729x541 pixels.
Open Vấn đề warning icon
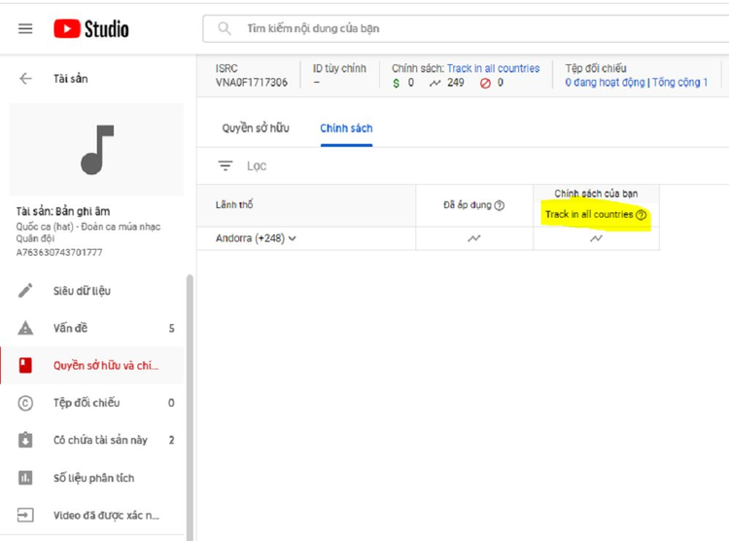point(26,328)
